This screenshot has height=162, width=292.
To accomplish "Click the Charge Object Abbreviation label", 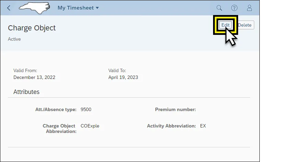I will click(59, 129).
